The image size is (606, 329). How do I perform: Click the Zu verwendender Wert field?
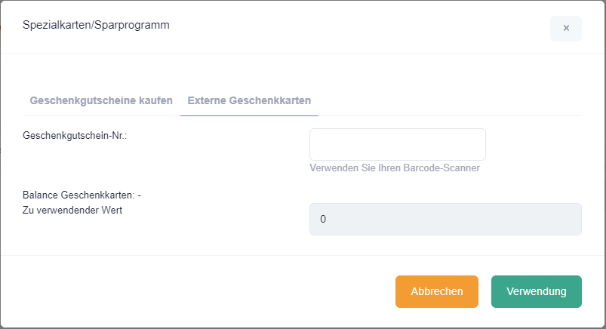click(x=445, y=219)
